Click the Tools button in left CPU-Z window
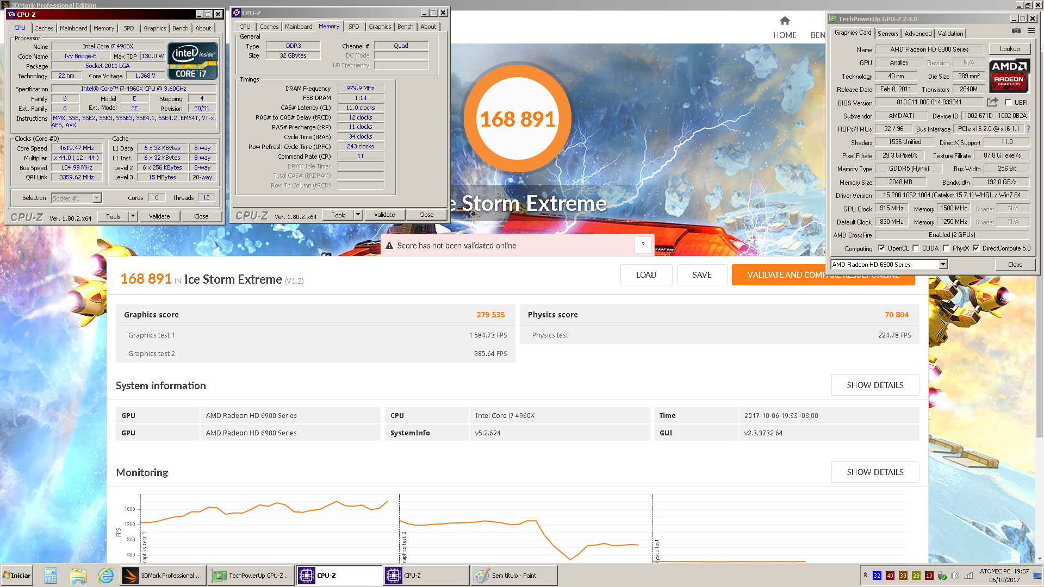Image resolution: width=1044 pixels, height=587 pixels. click(113, 216)
